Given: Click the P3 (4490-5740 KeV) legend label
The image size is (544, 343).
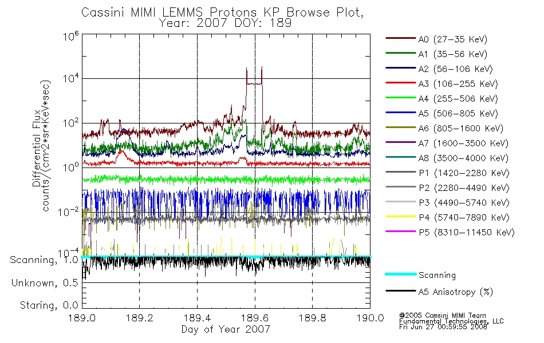Looking at the screenshot, I should click(x=464, y=203).
